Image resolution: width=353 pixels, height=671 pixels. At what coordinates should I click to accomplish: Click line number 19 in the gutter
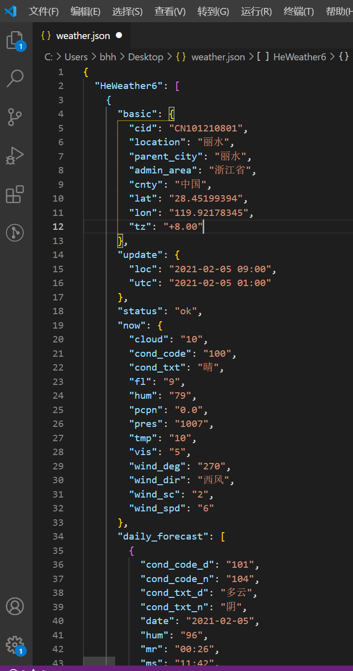[58, 325]
